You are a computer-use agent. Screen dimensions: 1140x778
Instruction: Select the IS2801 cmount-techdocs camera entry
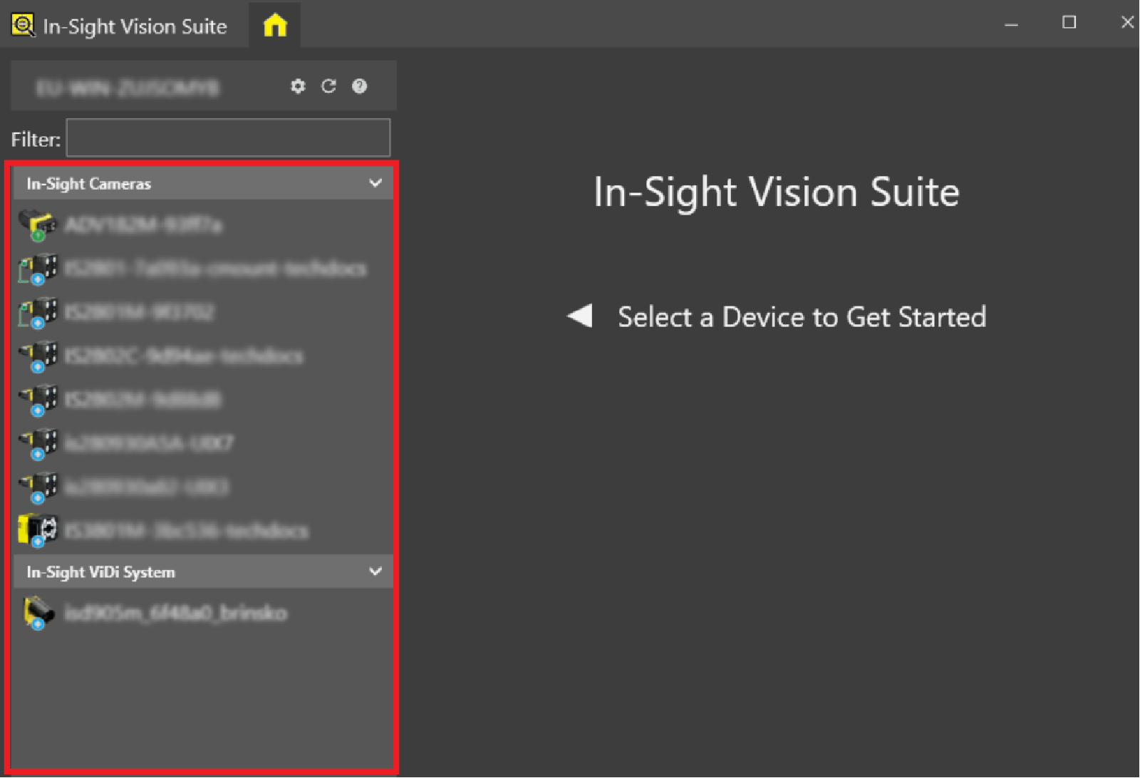point(215,269)
